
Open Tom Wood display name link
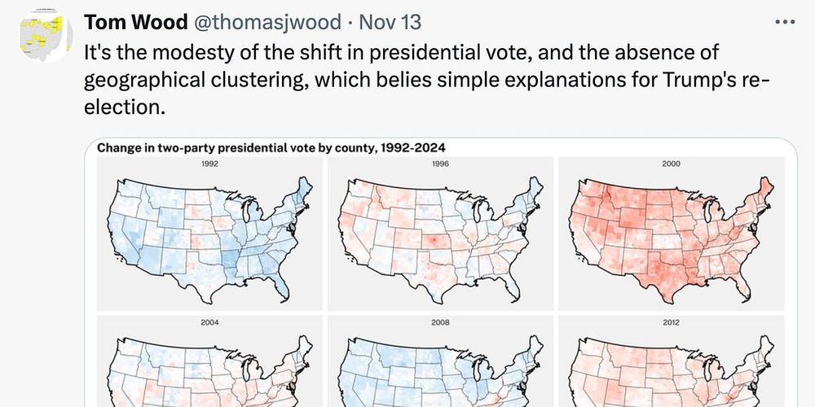point(135,22)
